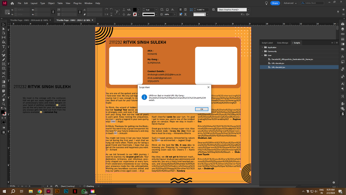346x195 pixels.
Task: Select the Gap tool
Action: click(x=3, y=37)
